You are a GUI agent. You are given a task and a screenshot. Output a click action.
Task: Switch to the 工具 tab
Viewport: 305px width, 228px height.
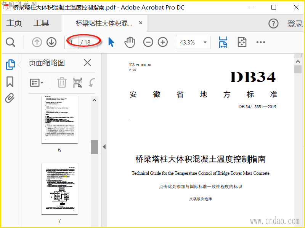click(41, 23)
